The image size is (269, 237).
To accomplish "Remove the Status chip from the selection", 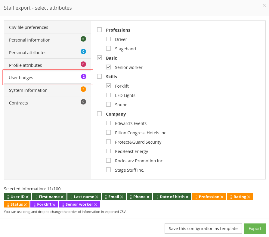I will coord(24,204).
